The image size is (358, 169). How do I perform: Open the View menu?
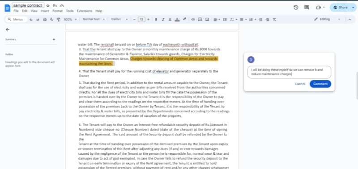coord(34,11)
